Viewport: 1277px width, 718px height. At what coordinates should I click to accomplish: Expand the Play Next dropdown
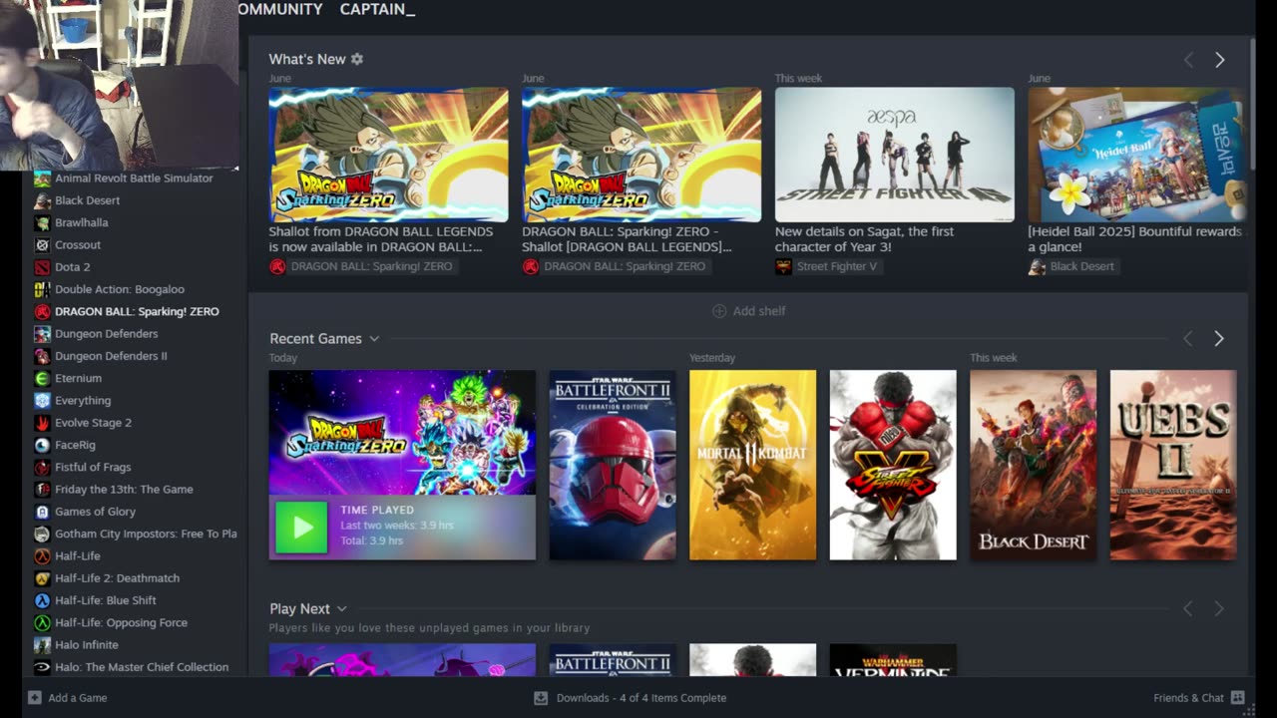coord(341,609)
